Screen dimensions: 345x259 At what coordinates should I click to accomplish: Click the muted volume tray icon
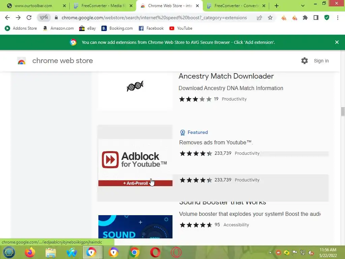click(311, 253)
